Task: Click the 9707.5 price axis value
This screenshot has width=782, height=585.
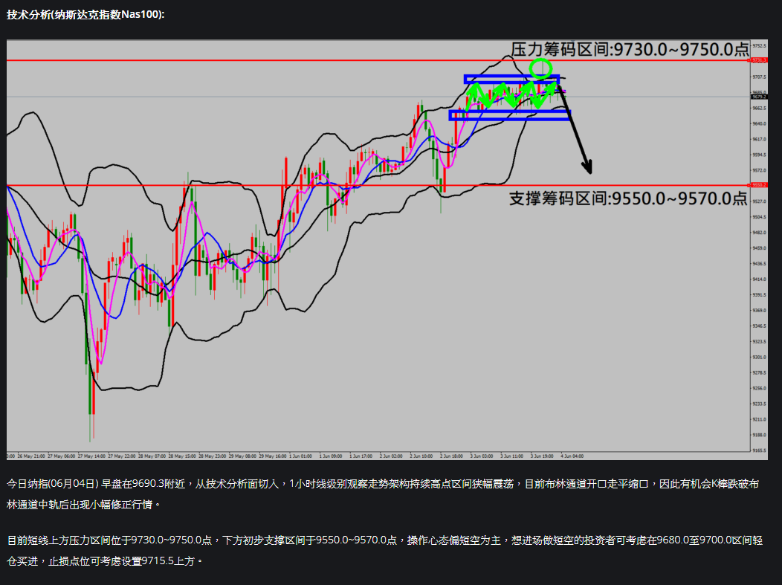Action: point(759,77)
